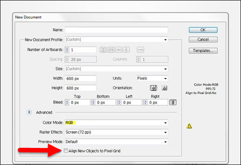Click the OK button
This screenshot has width=241, height=165.
coord(203,30)
